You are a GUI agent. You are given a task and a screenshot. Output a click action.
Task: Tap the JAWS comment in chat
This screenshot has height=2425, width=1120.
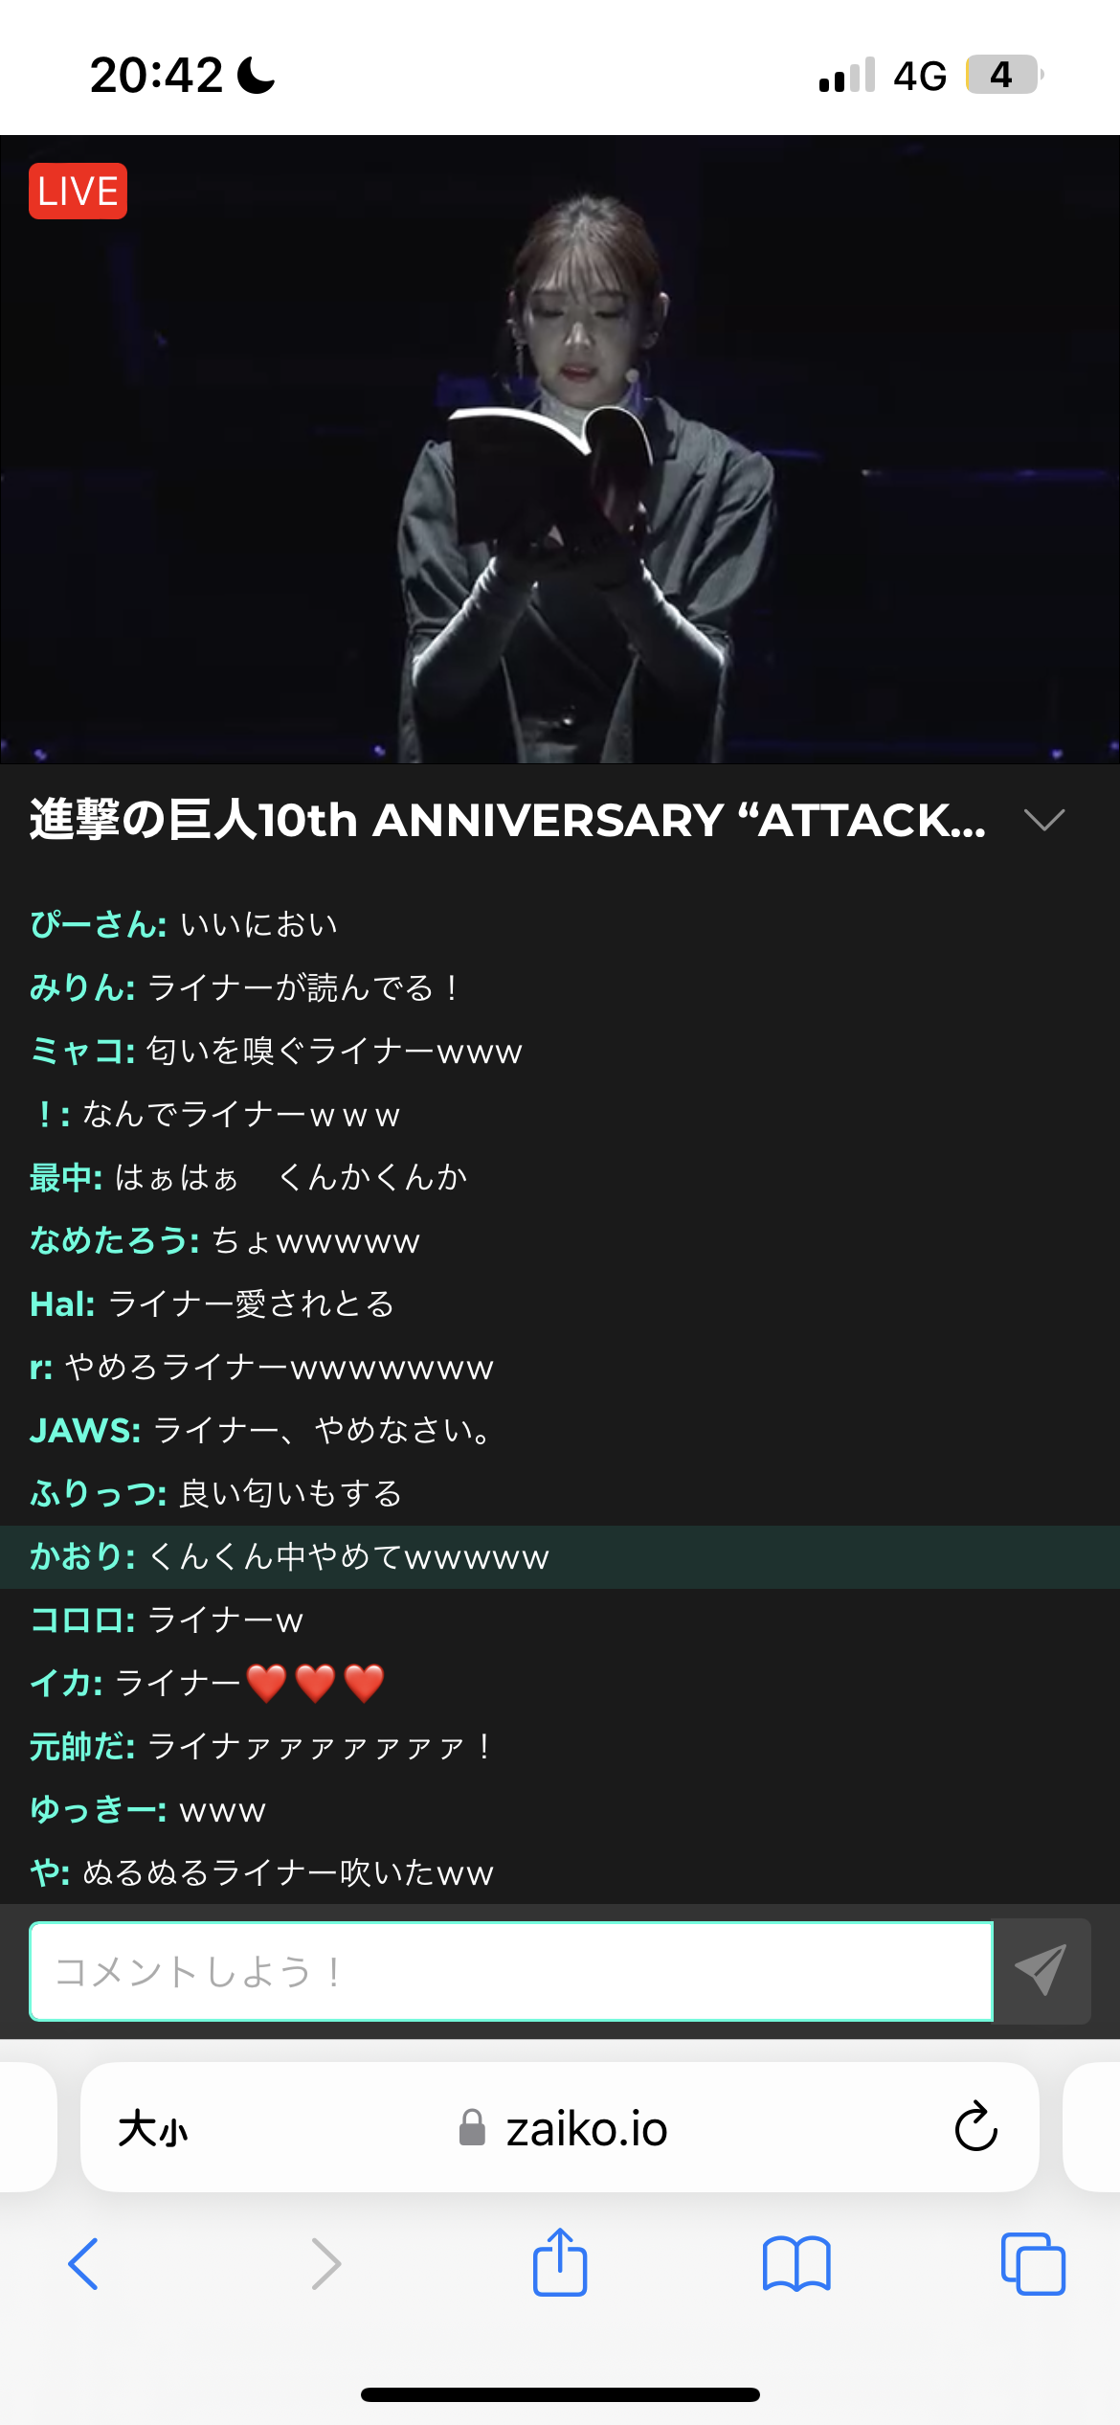click(x=259, y=1430)
